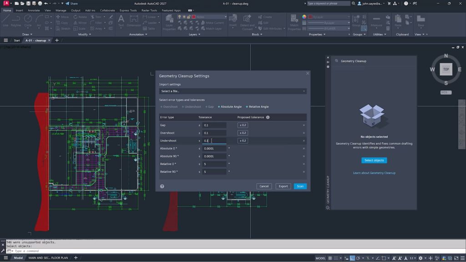The height and width of the screenshot is (262, 466).
Task: Click the Select objects button
Action: pos(374,161)
